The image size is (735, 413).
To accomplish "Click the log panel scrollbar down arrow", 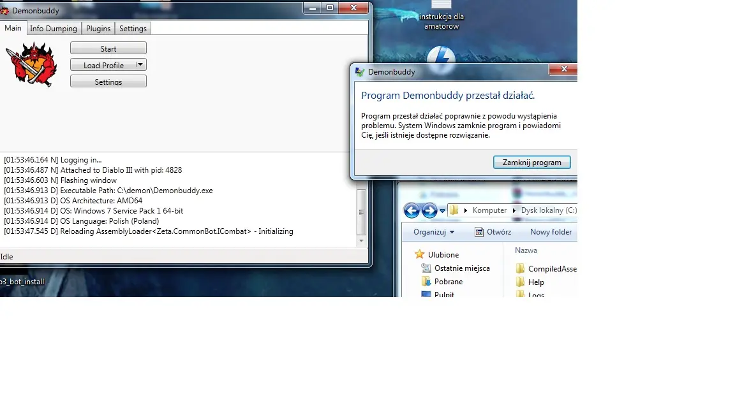I will point(362,241).
